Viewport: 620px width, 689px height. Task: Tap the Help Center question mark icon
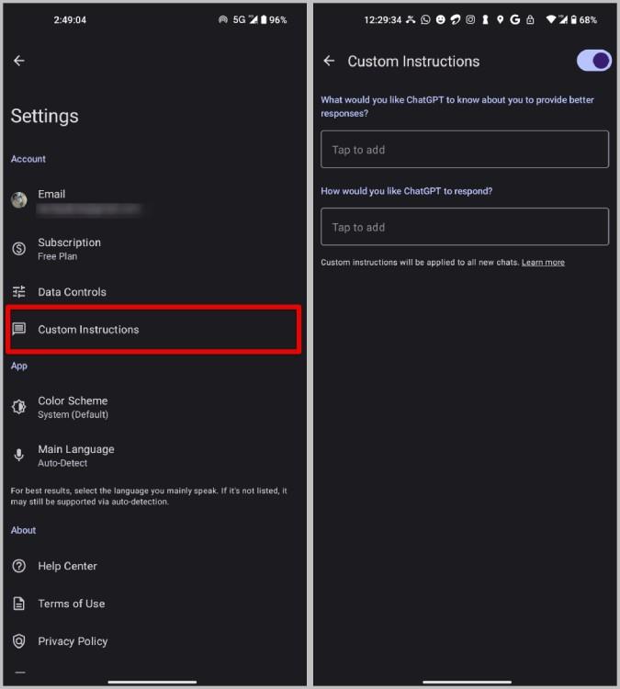coord(19,566)
